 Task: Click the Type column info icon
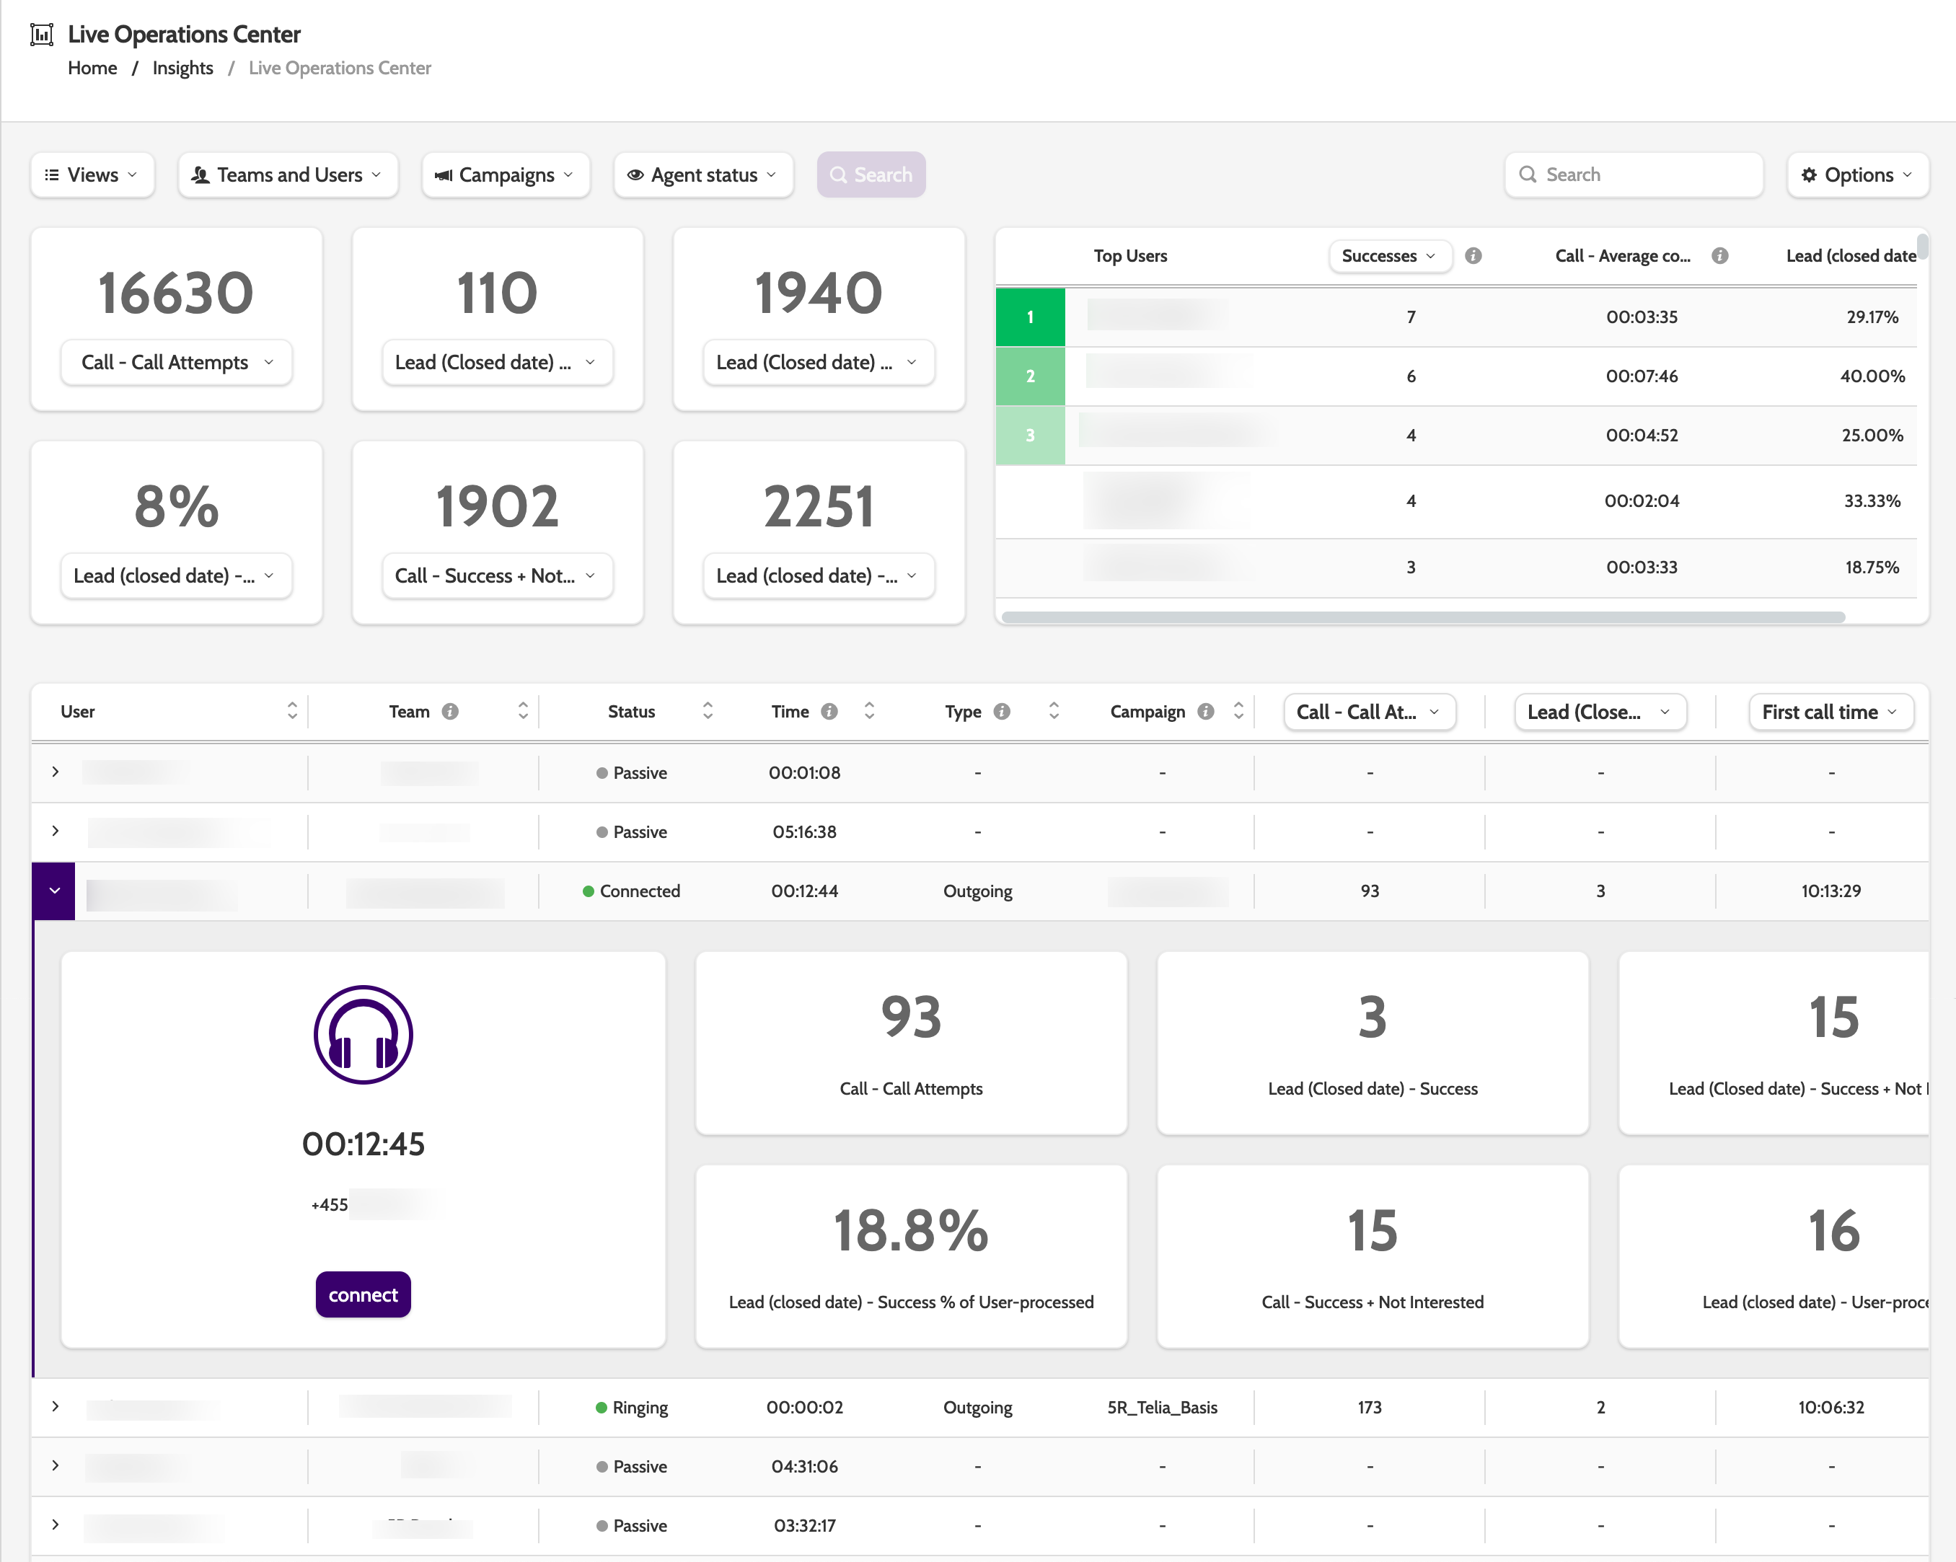(x=1002, y=712)
